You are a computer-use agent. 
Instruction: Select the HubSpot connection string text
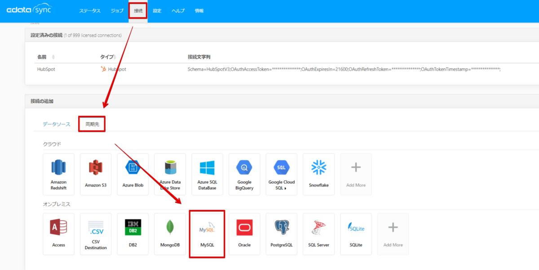pos(344,70)
